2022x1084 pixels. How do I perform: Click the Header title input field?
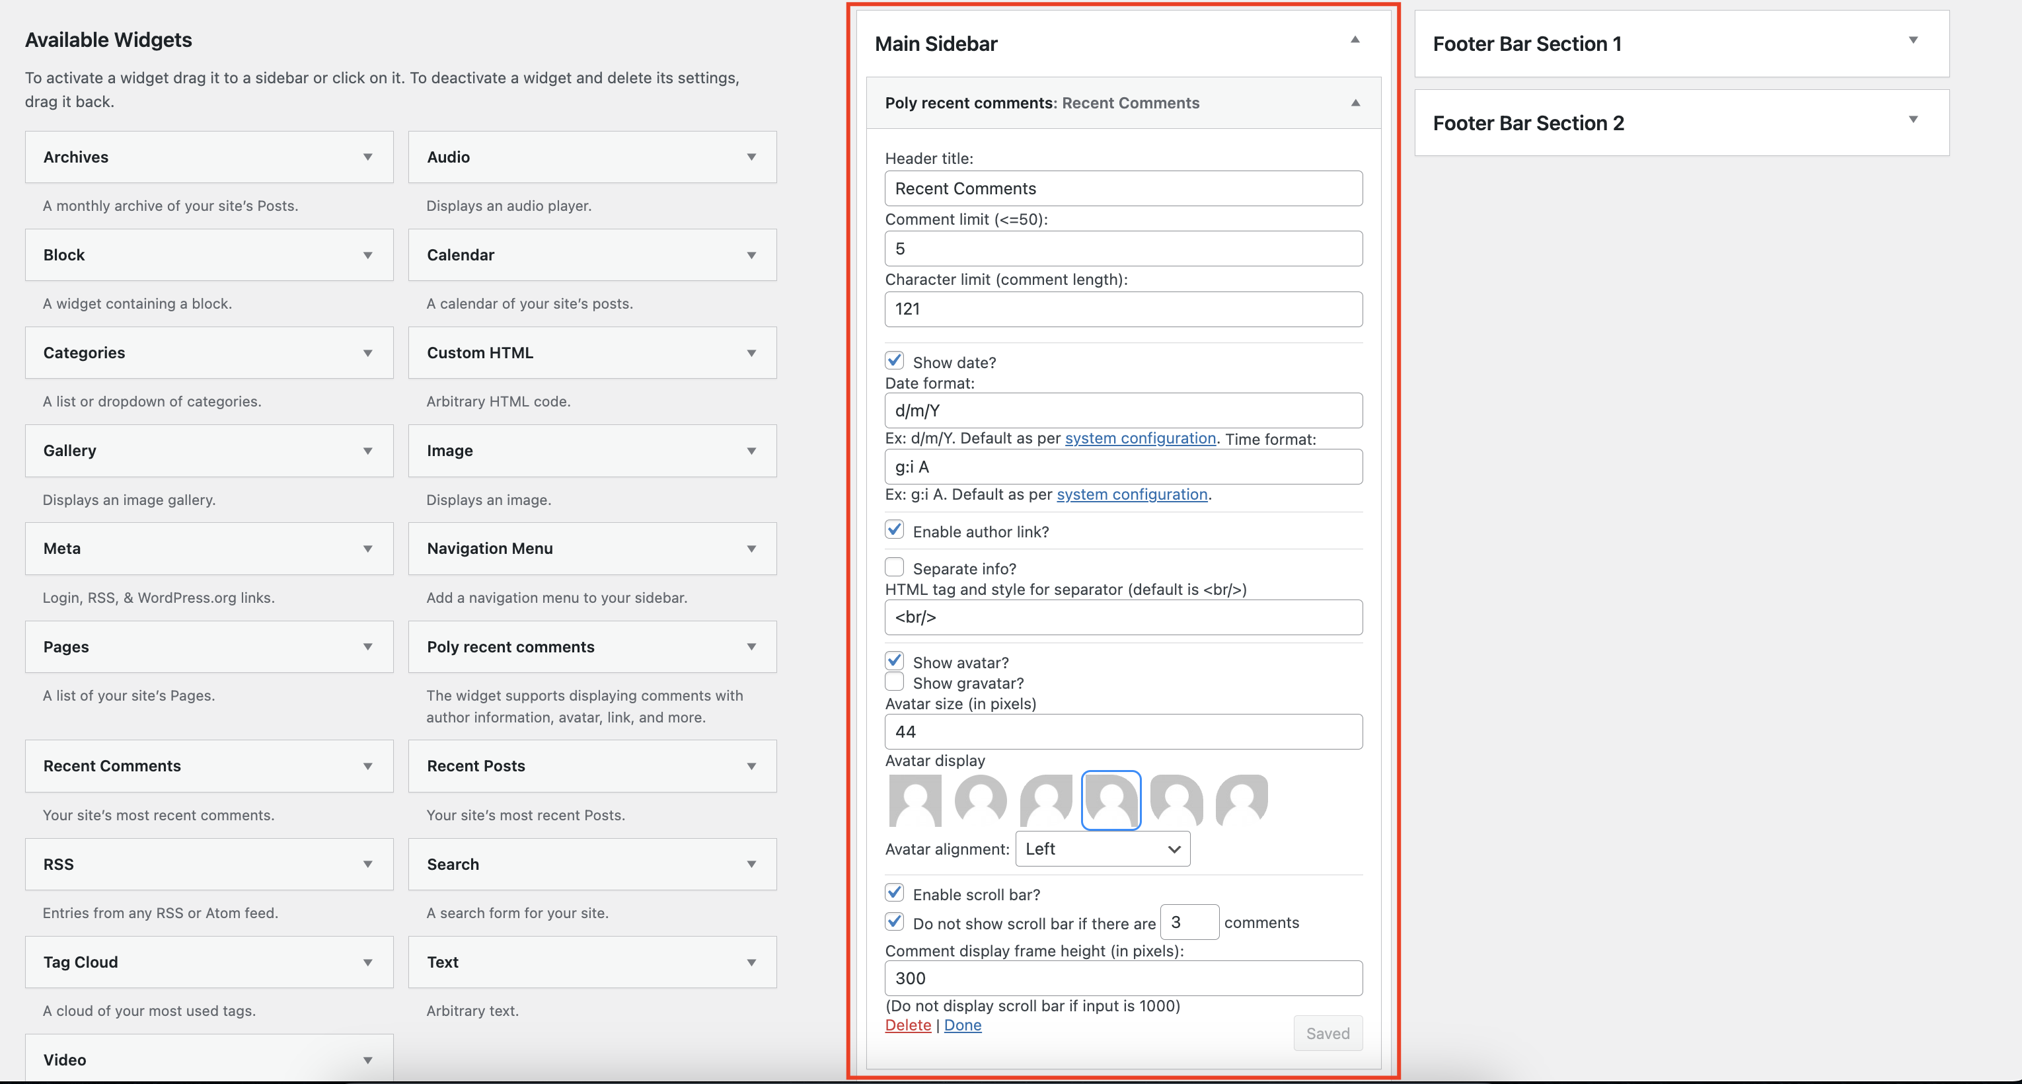1123,188
